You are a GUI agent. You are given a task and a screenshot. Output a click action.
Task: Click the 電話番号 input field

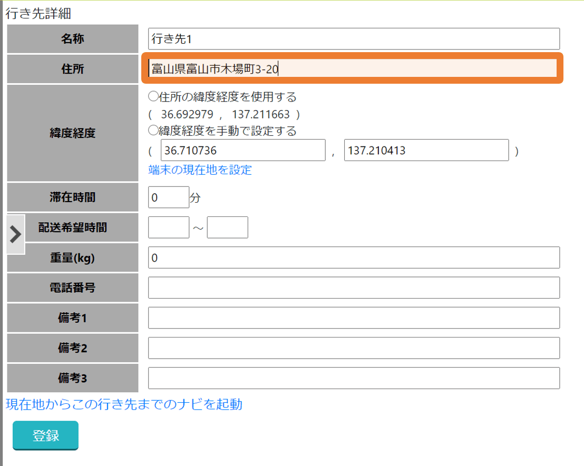pos(354,288)
